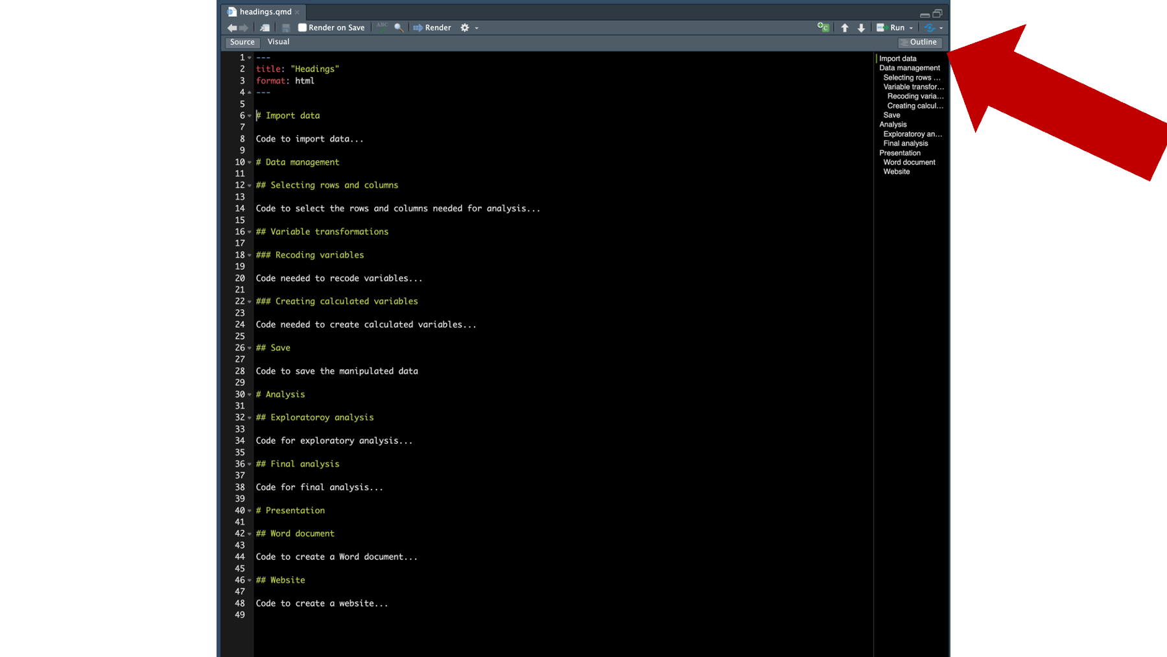This screenshot has width=1167, height=657.
Task: Jump to Import data in outline
Action: 898,58
